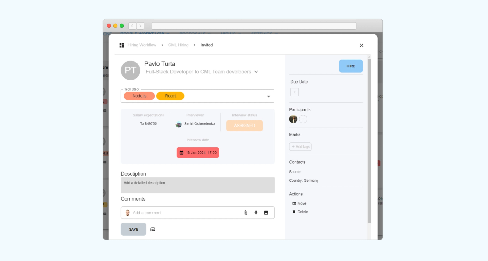Image resolution: width=488 pixels, height=261 pixels.
Task: Open the ASSIGNED interview status selector
Action: (x=244, y=126)
